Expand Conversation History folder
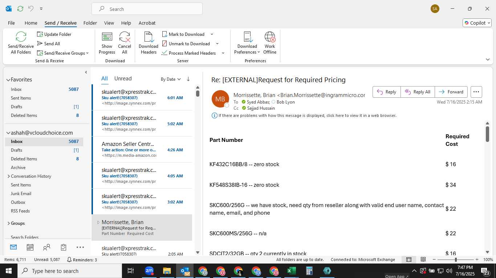This screenshot has width=496, height=278. 9,176
